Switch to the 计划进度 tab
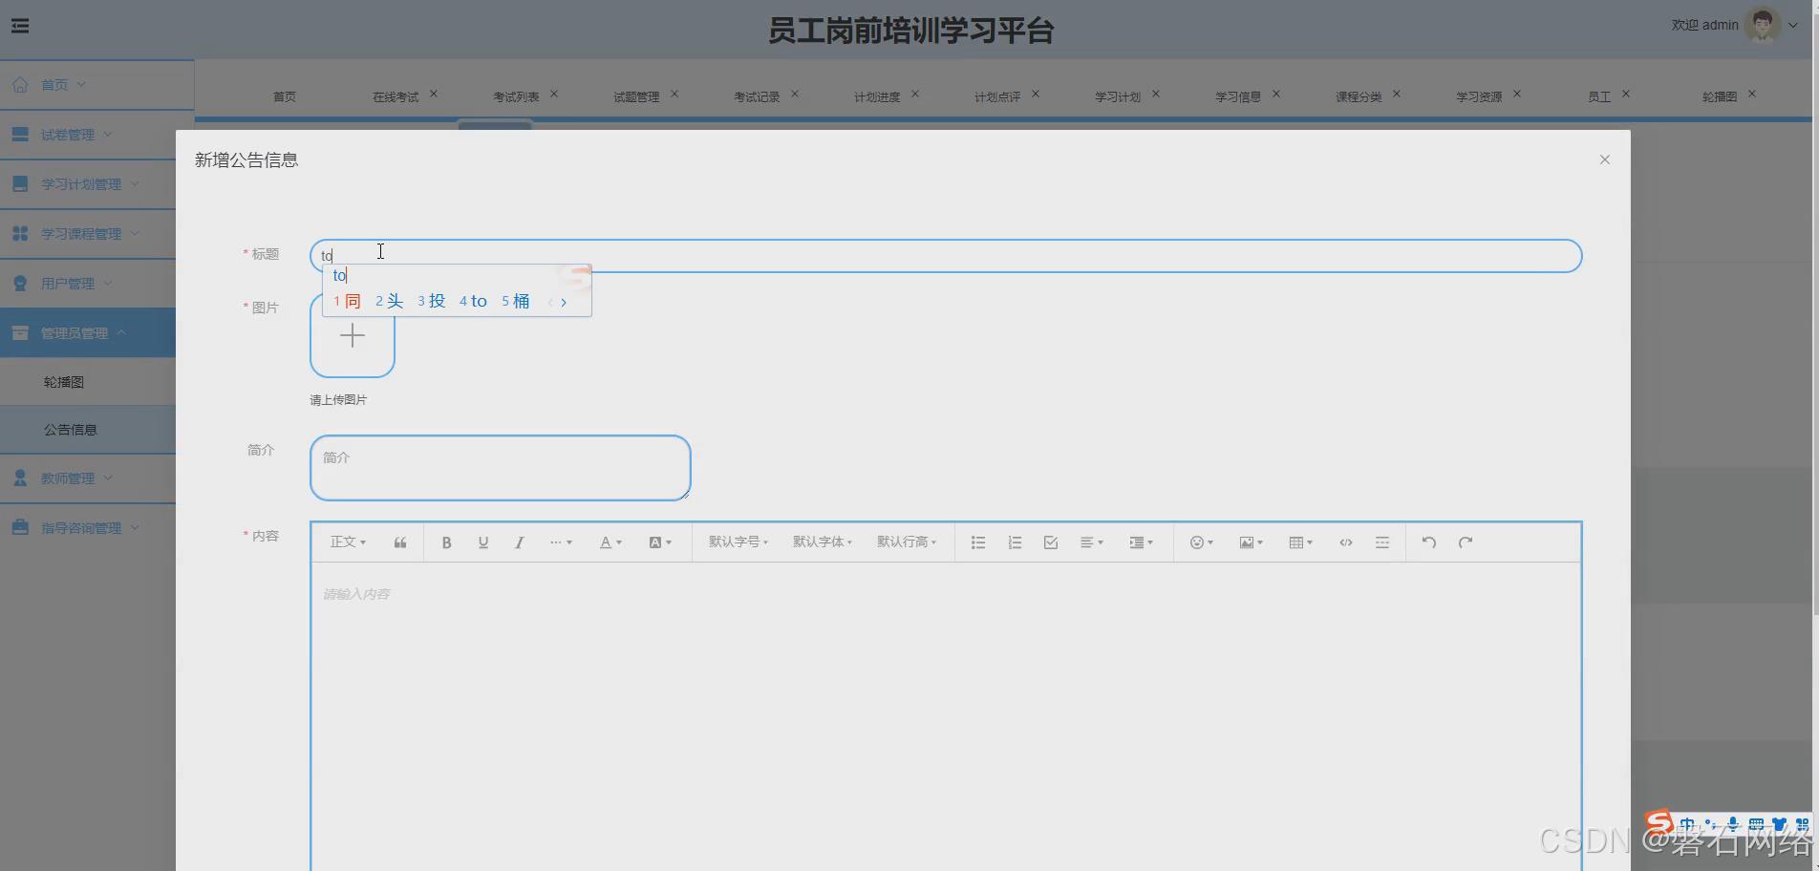 [x=877, y=96]
